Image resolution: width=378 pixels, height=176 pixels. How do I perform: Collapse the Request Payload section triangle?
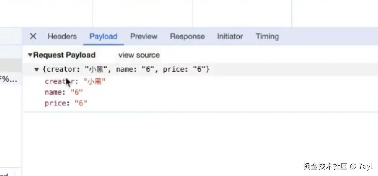[x=30, y=55]
